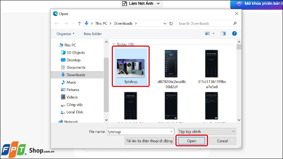The image size is (283, 159).
Task: Click the Videos filmstrip icon
Action: [63, 97]
